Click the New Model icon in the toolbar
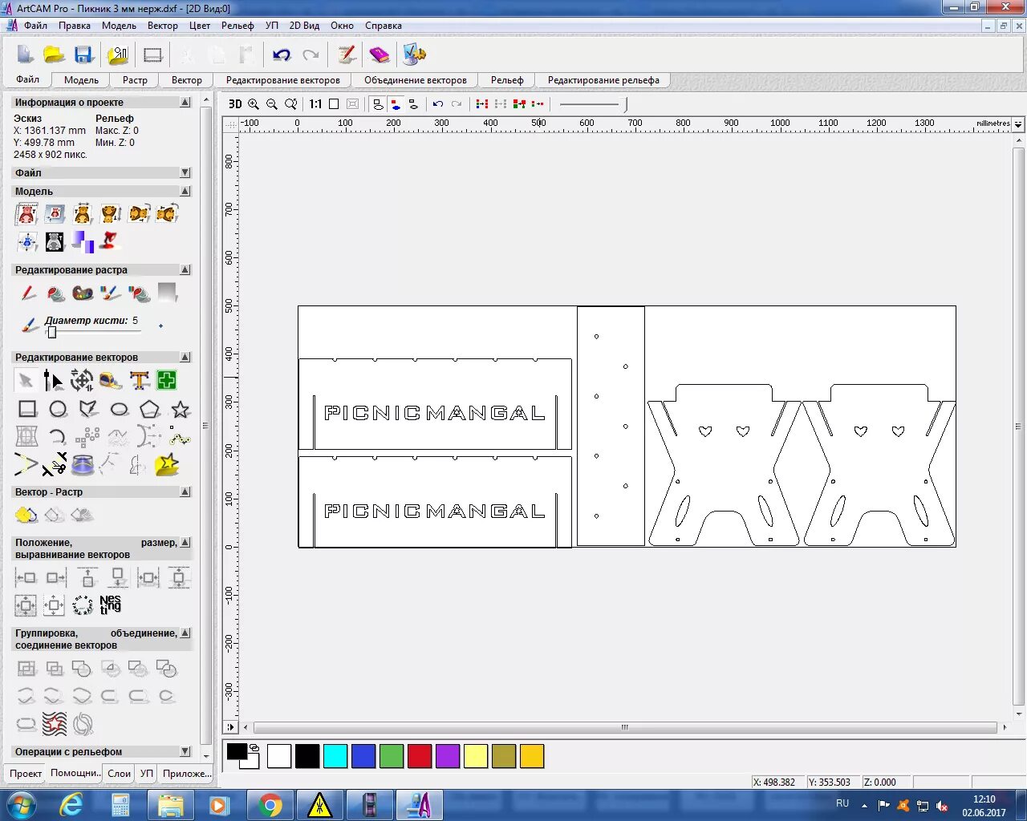The height and width of the screenshot is (821, 1027). click(25, 55)
